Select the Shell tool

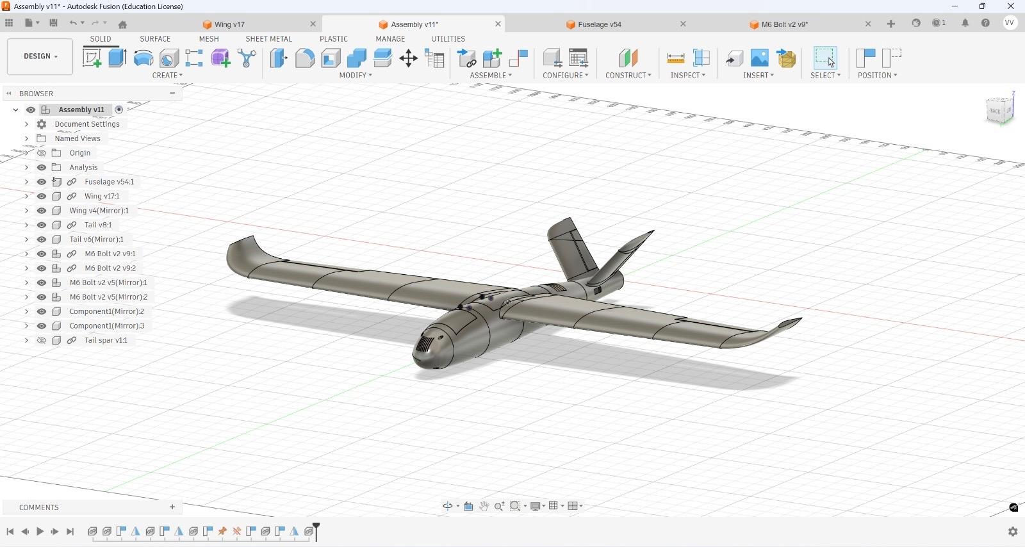331,58
